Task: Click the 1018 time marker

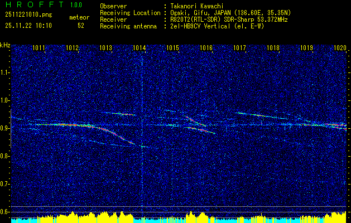Action: (x=273, y=47)
